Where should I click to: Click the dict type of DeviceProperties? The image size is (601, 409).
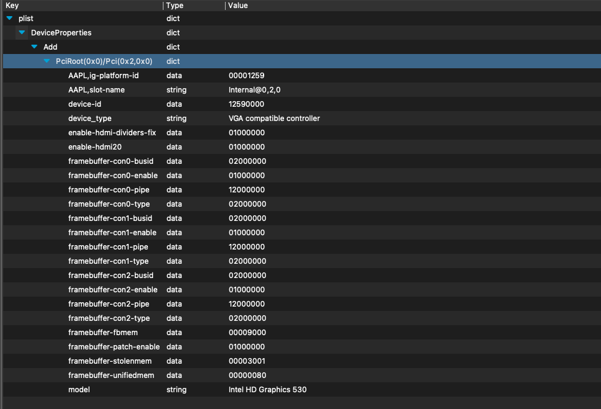point(173,32)
